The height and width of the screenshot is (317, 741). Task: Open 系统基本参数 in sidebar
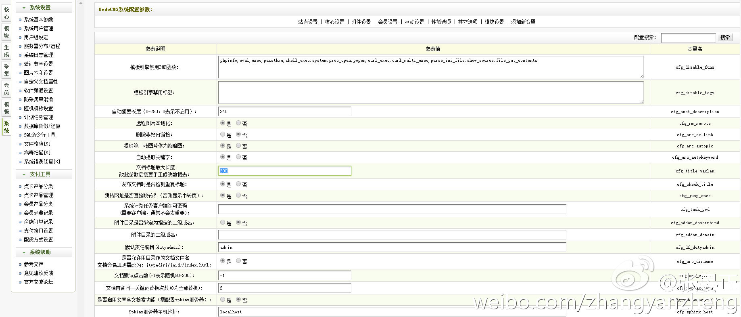[38, 19]
